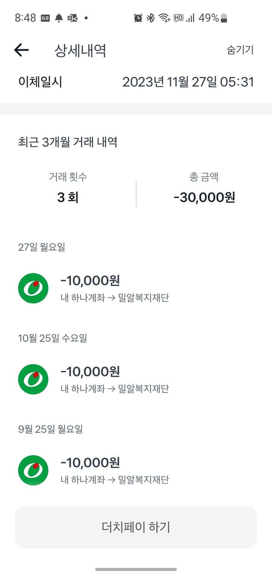
Task: Tap the Bluetooth status bar icon
Action: [x=151, y=18]
